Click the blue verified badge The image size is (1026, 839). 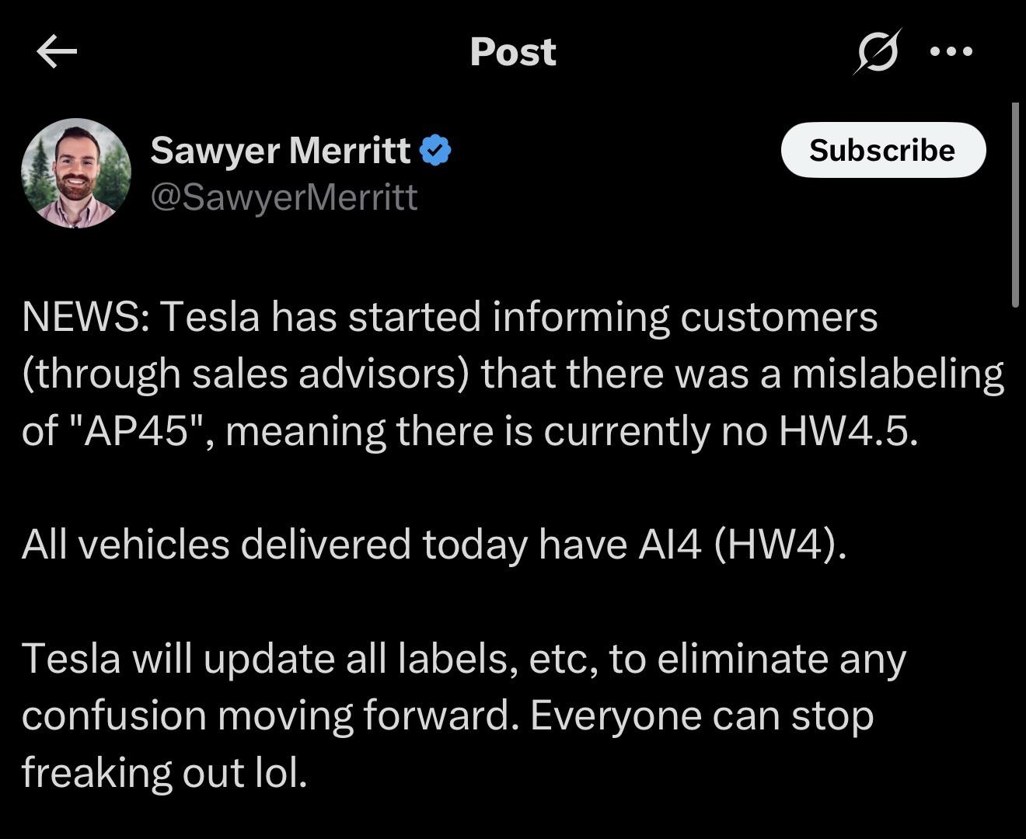coord(435,150)
